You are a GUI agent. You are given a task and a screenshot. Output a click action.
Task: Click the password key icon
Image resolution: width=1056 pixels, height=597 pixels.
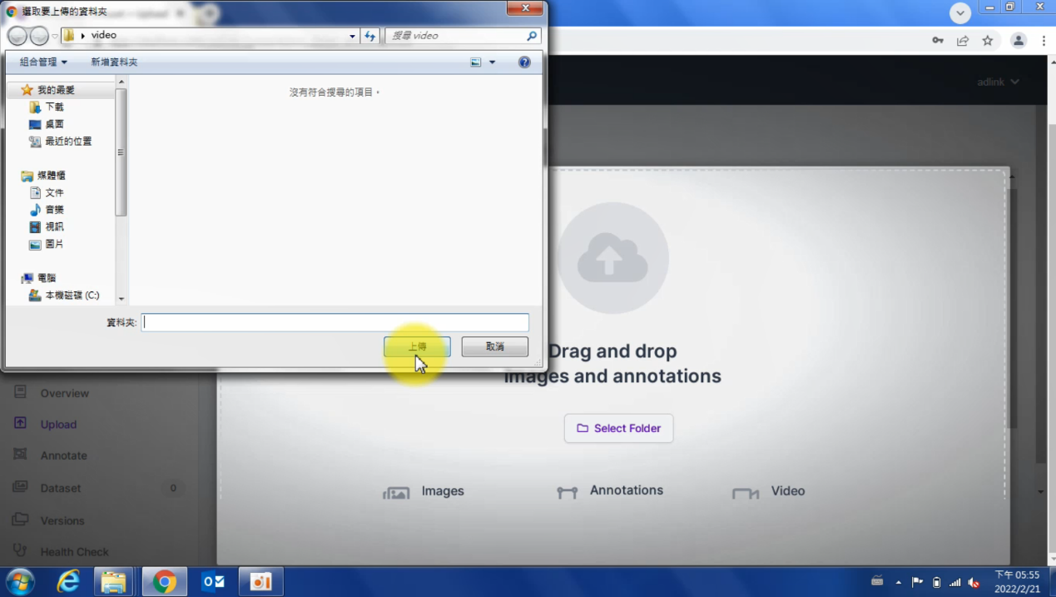coord(938,41)
